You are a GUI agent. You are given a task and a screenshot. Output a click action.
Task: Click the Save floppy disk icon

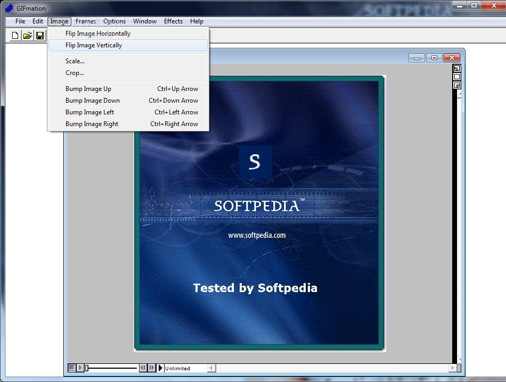point(40,35)
